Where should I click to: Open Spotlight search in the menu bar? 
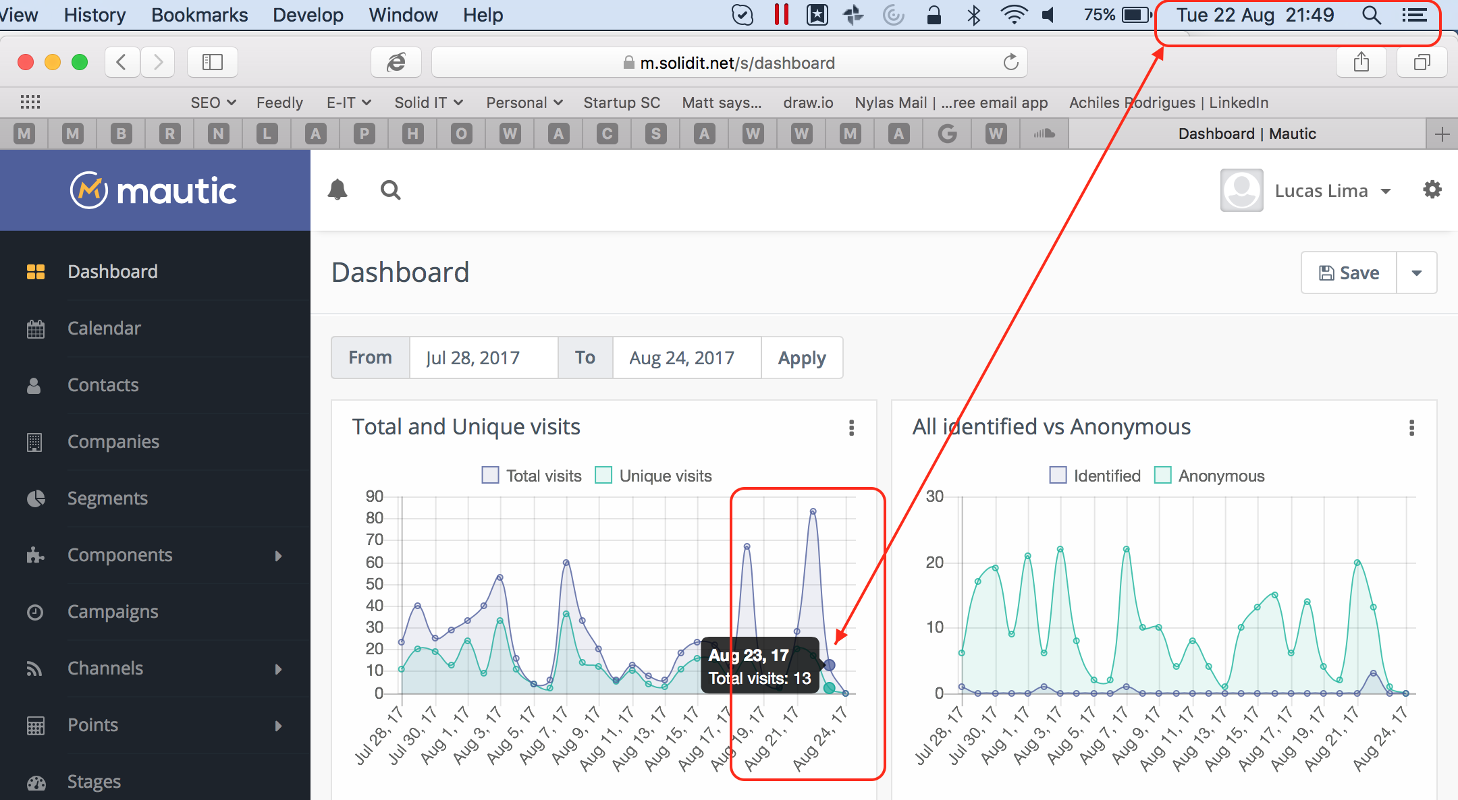[x=1371, y=14]
